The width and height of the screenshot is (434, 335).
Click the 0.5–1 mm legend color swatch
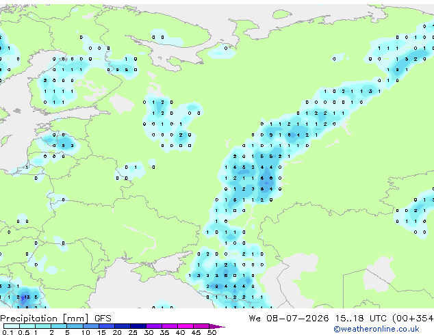point(27,326)
